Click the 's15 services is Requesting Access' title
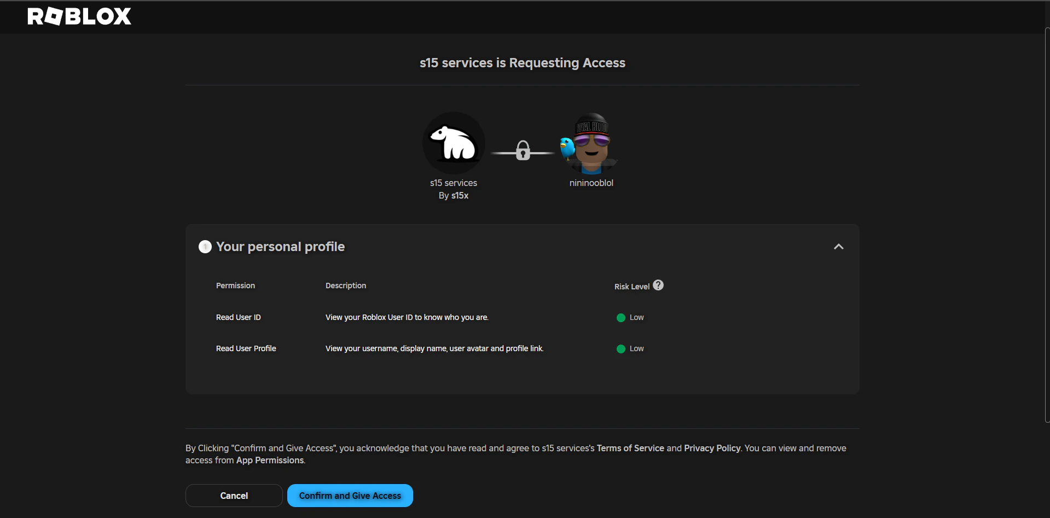 coord(523,63)
